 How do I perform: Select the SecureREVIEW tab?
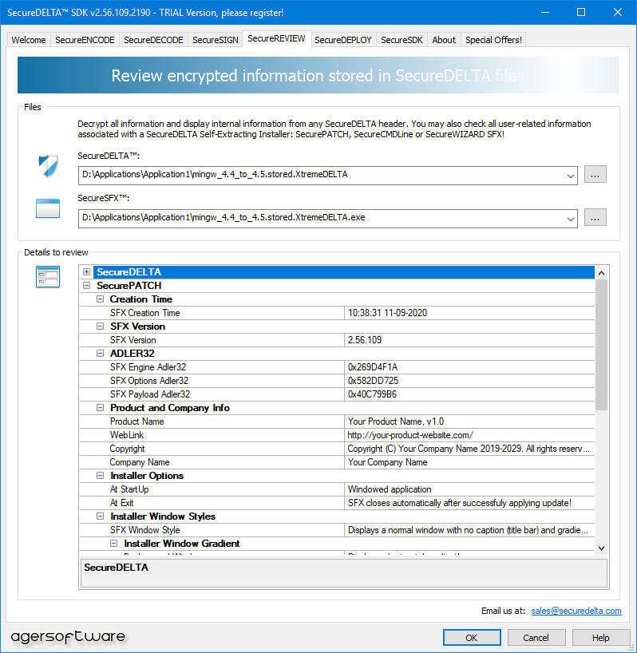tap(276, 39)
